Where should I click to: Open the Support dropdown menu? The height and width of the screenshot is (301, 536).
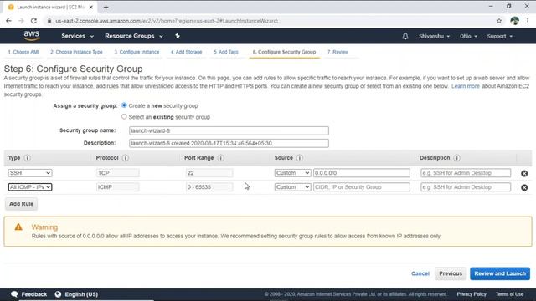(x=500, y=36)
